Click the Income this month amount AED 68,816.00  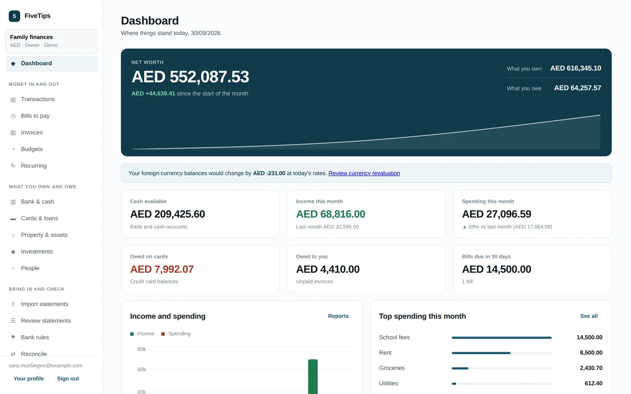click(330, 214)
